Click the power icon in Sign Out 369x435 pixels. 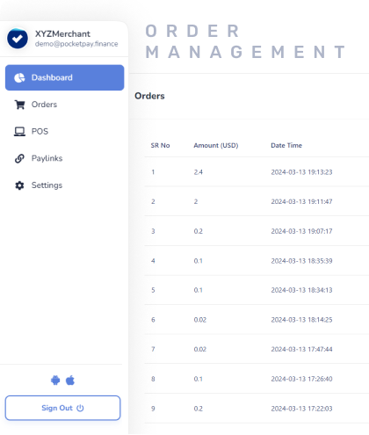[x=80, y=408]
